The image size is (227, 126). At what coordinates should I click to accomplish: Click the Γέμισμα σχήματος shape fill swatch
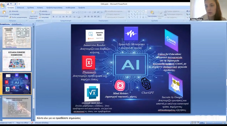click(165, 11)
